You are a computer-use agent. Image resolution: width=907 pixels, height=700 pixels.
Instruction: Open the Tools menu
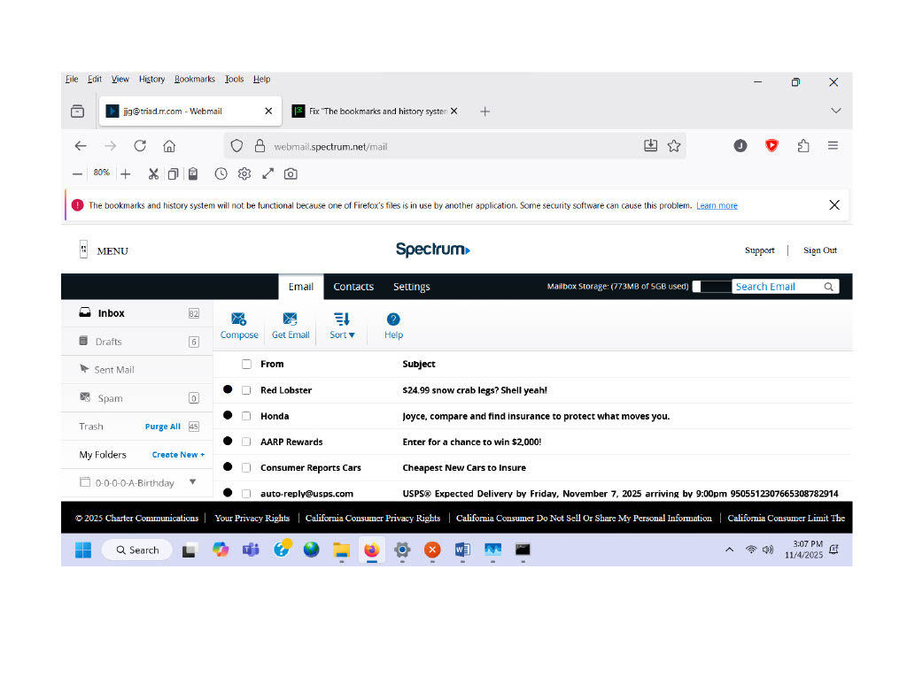234,79
